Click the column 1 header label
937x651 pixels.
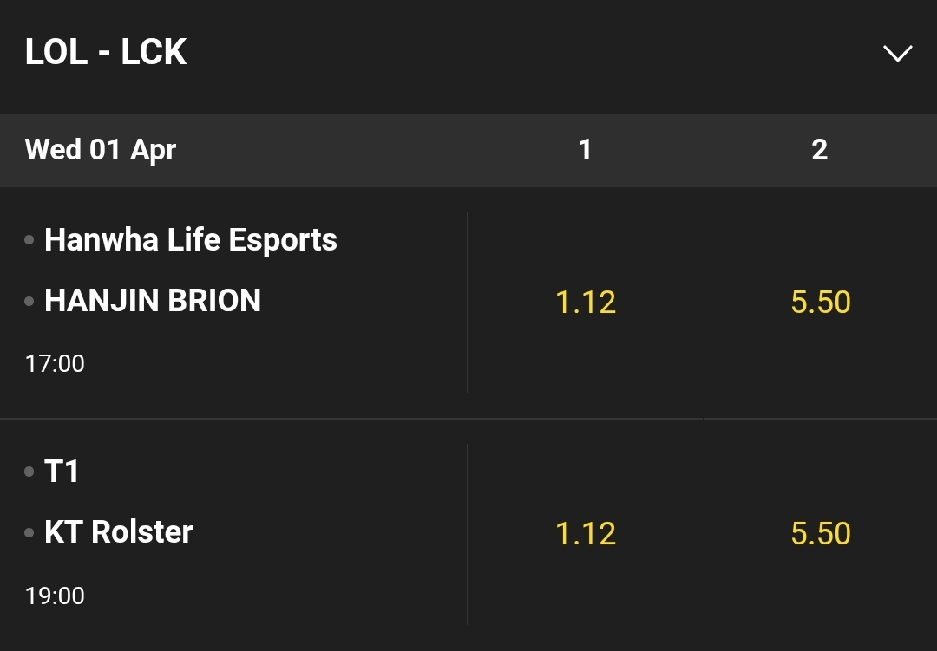click(585, 150)
